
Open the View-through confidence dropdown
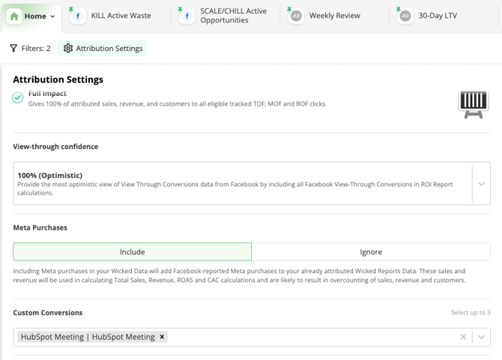pyautogui.click(x=481, y=184)
